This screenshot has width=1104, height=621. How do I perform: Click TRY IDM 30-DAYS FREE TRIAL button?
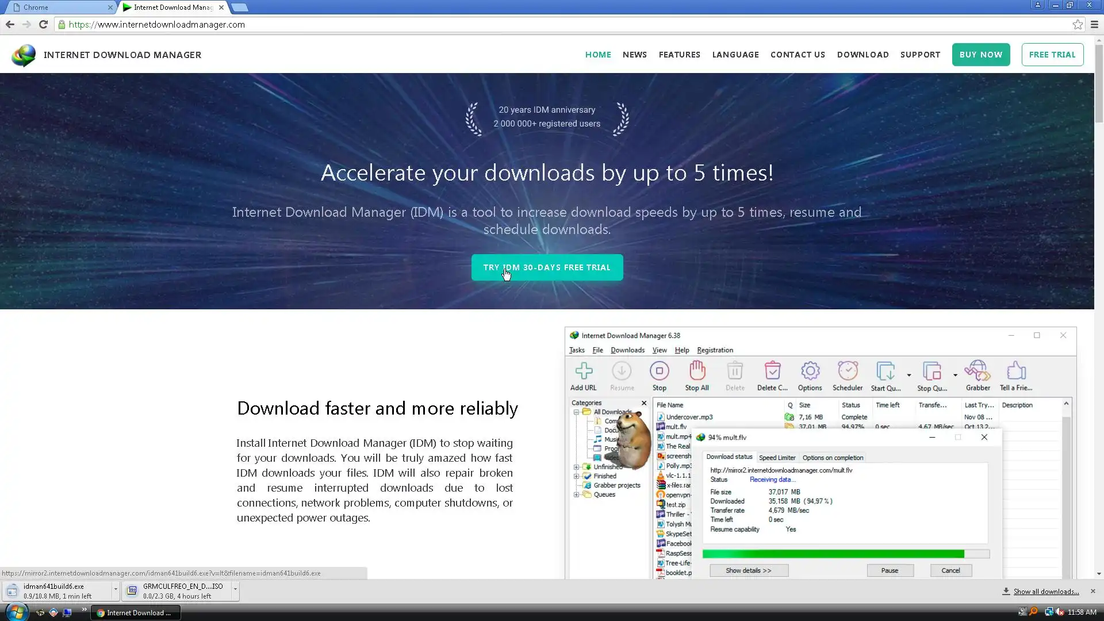[547, 267]
